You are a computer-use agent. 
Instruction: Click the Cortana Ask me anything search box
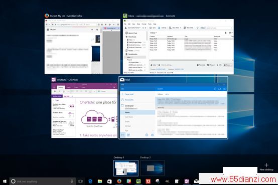(x=43, y=181)
